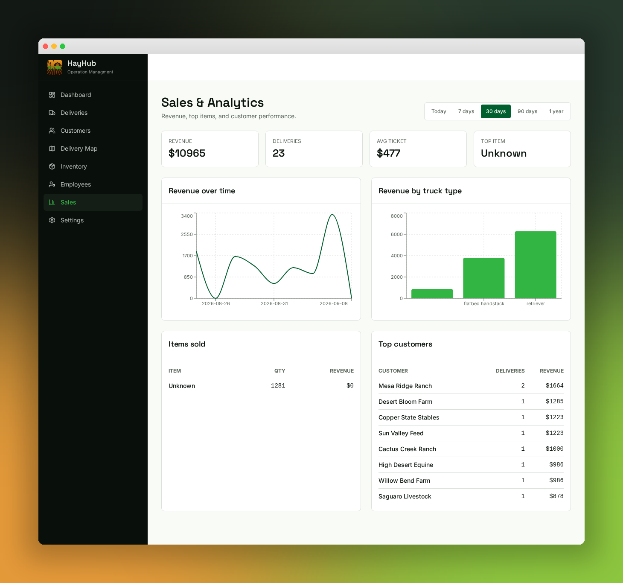Open the Dashboard page
This screenshot has width=623, height=583.
(93, 95)
